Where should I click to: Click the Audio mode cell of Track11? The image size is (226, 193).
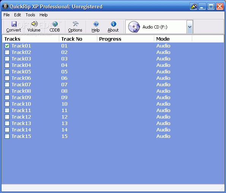click(163, 111)
